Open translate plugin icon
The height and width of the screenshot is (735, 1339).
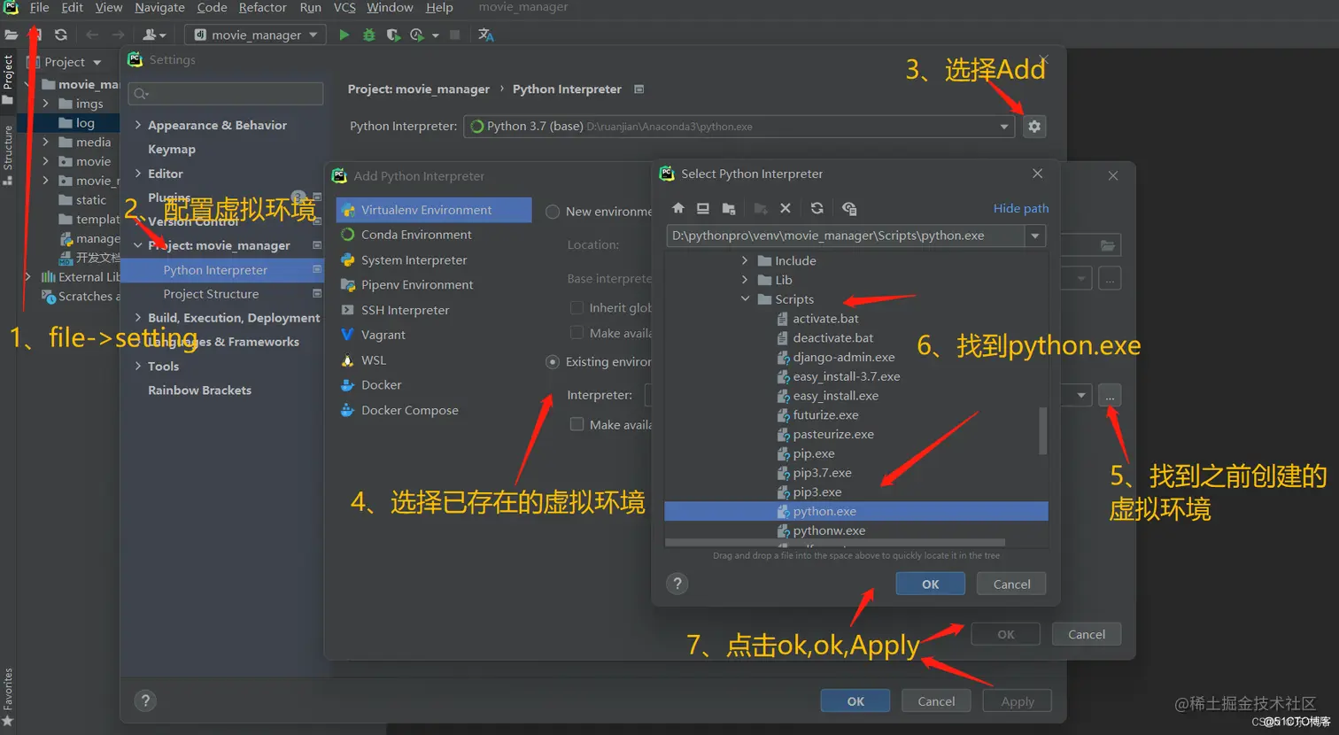click(485, 35)
